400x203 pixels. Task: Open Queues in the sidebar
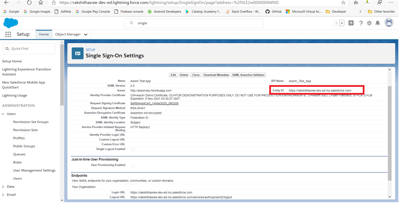point(20,154)
